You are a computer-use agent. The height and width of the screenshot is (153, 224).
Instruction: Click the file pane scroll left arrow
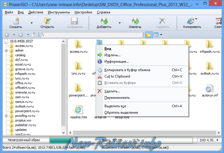pos(70,133)
